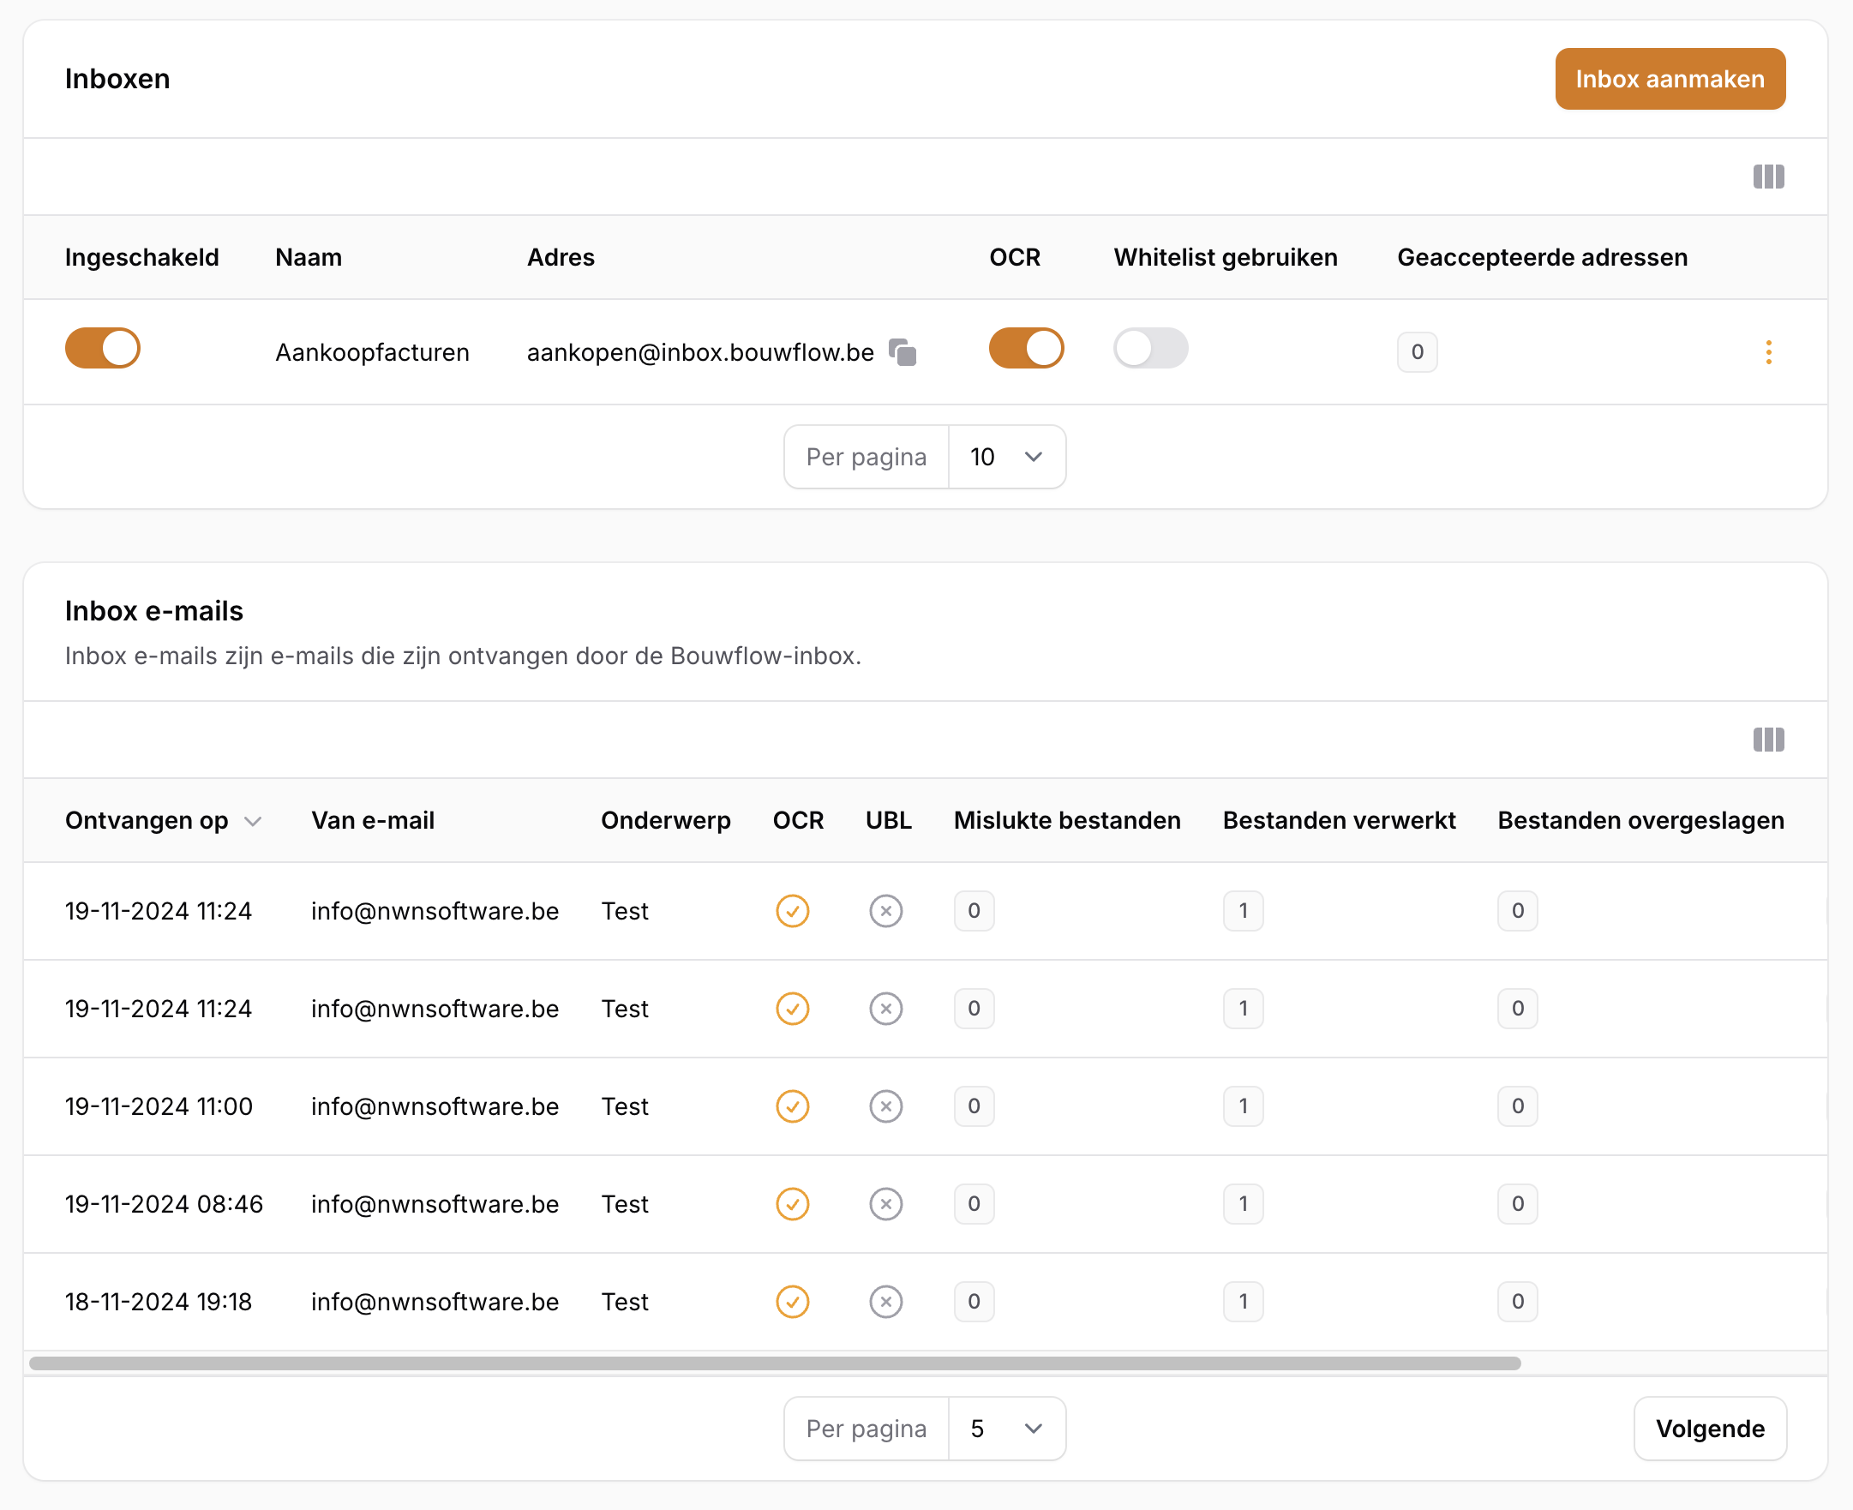Screen dimensions: 1853x1510
Task: Copy the aankopen@inbox.bouwflow.be address
Action: pos(903,352)
